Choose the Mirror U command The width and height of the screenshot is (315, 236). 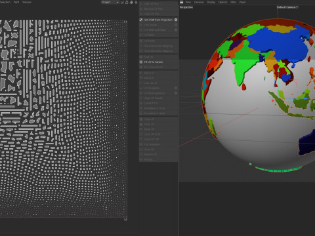[x=159, y=73]
